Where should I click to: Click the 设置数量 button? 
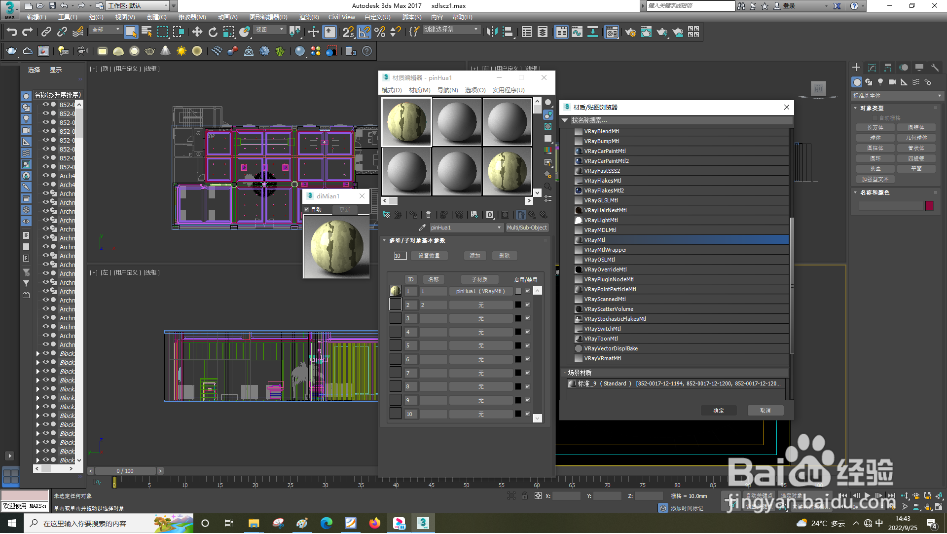point(429,256)
